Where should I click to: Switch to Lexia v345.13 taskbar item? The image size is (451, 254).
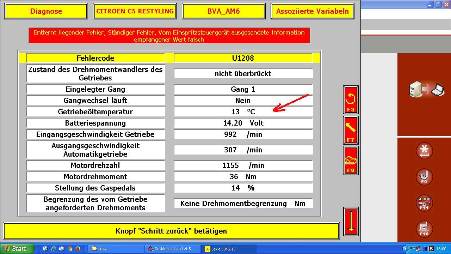[229, 249]
